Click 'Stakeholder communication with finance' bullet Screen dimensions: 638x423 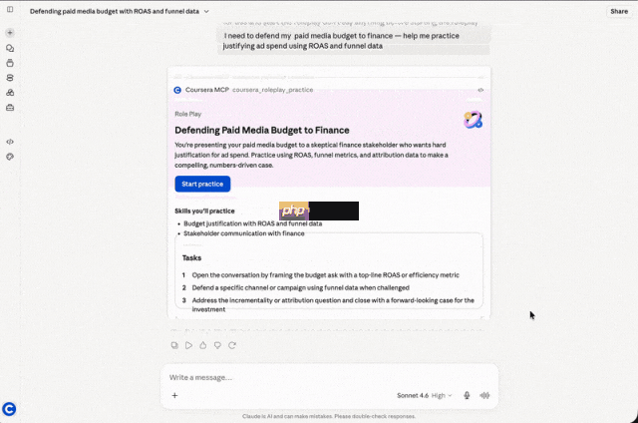[x=243, y=233]
